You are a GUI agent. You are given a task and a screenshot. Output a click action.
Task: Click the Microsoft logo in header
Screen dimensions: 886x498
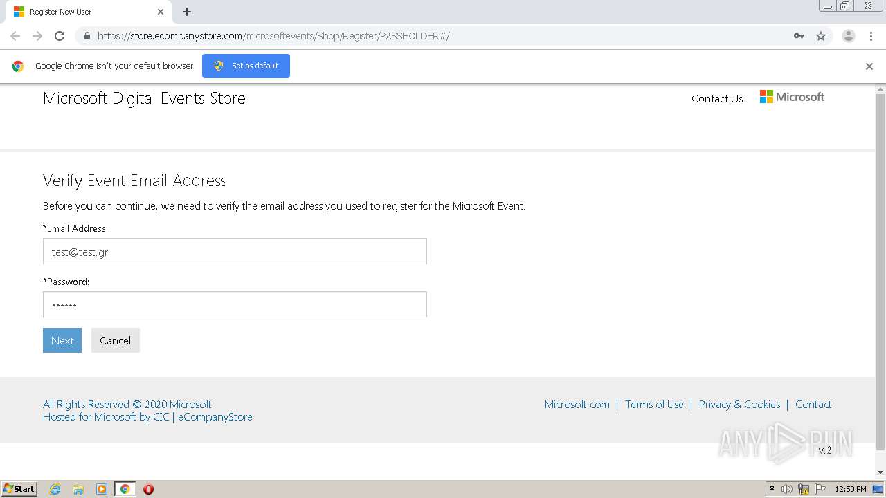(792, 97)
